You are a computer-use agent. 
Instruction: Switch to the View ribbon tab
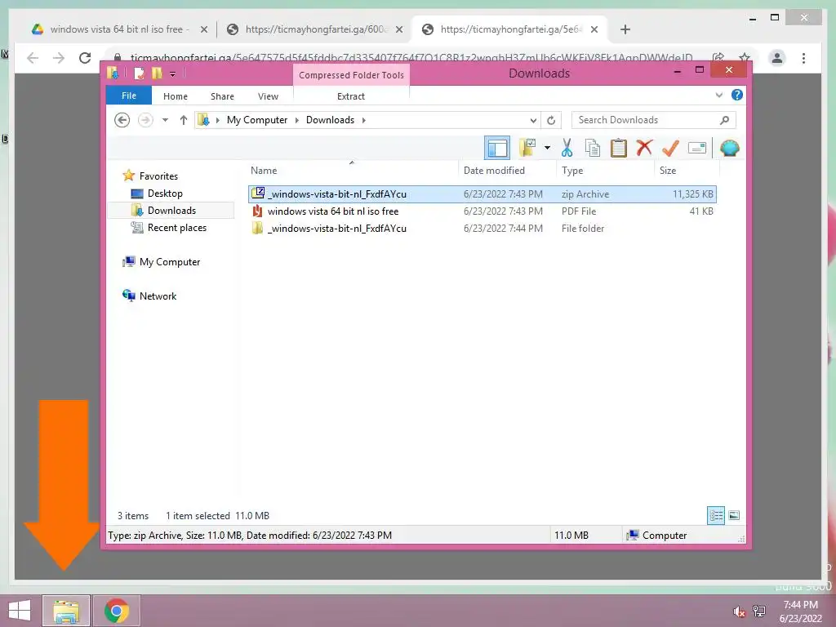tap(268, 96)
